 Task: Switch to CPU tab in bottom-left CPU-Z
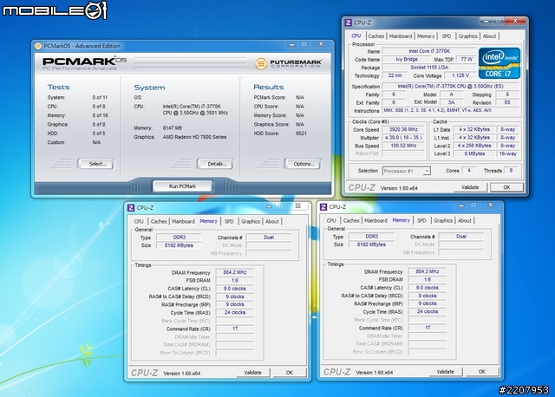(139, 222)
